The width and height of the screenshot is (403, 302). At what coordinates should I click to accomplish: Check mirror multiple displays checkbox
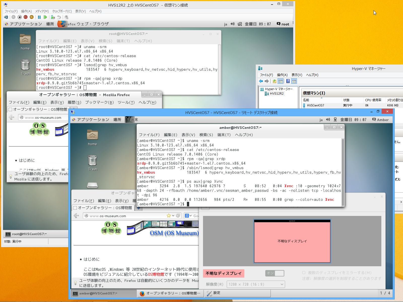304,273
